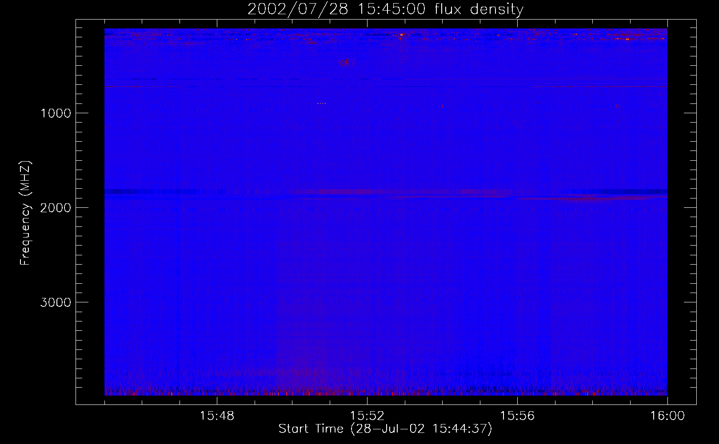Image resolution: width=719 pixels, height=444 pixels.
Task: Click the white dotted mark above 1000 MHz
Action: (x=321, y=103)
